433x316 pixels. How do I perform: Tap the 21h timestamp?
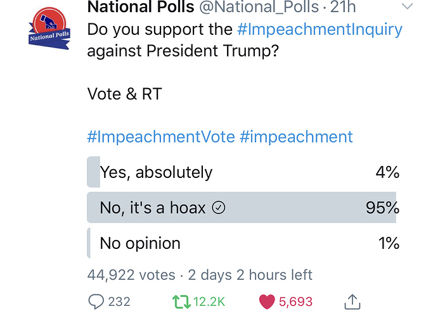tap(343, 6)
